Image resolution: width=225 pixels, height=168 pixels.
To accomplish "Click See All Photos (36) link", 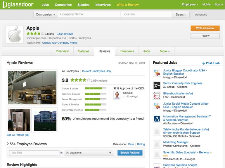I will [x=18, y=135].
